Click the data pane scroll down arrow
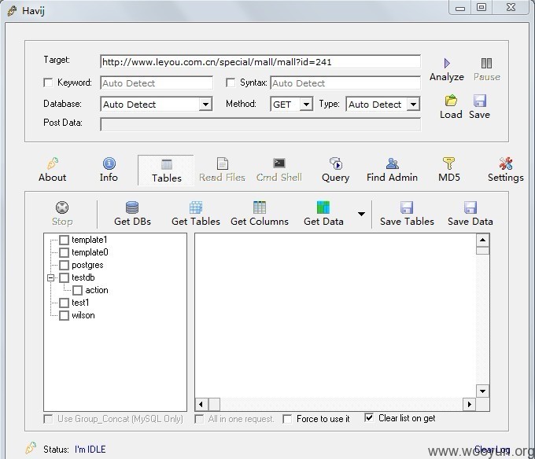The height and width of the screenshot is (459, 535). tap(482, 391)
